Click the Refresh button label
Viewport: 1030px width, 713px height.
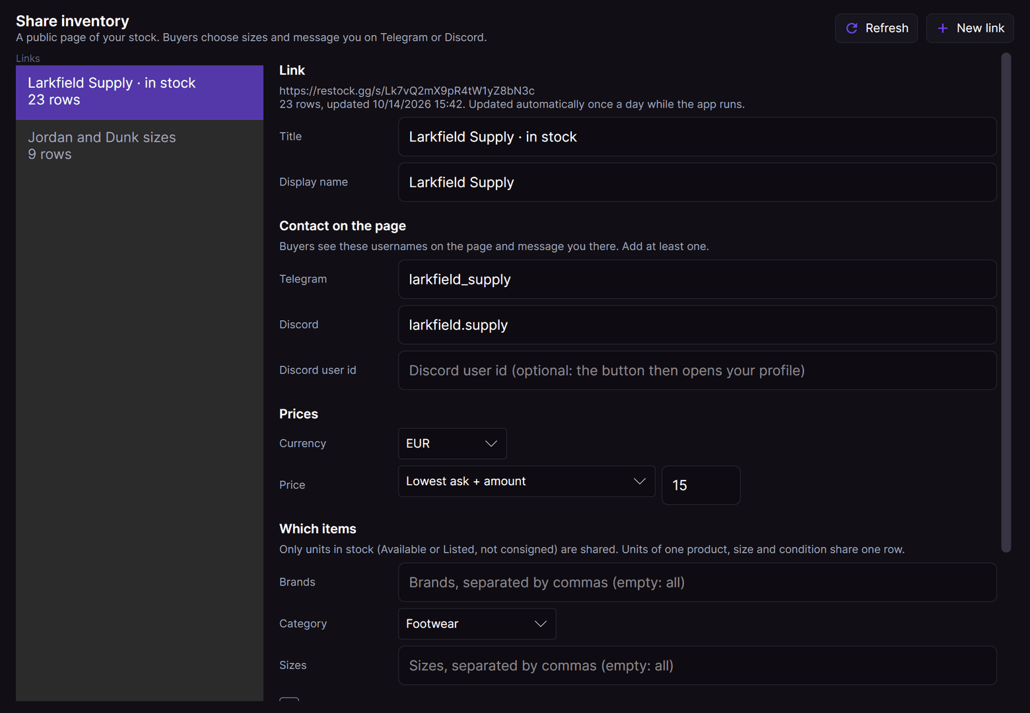click(887, 28)
